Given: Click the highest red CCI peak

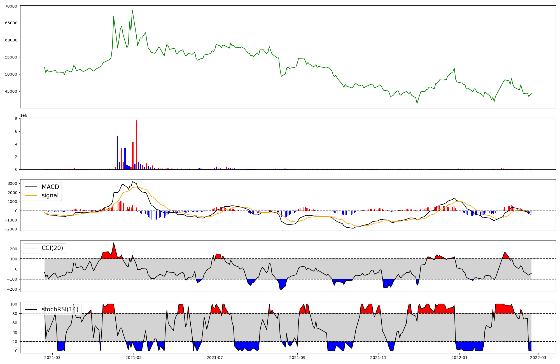Looking at the screenshot, I should coord(114,243).
